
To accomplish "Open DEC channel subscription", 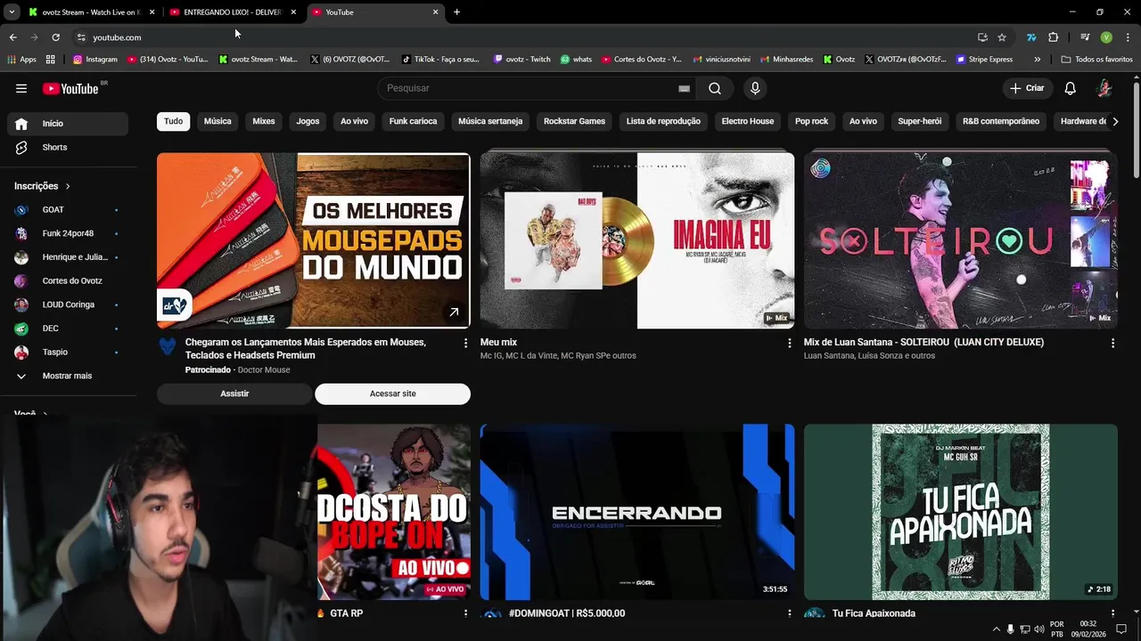I will click(x=68, y=329).
